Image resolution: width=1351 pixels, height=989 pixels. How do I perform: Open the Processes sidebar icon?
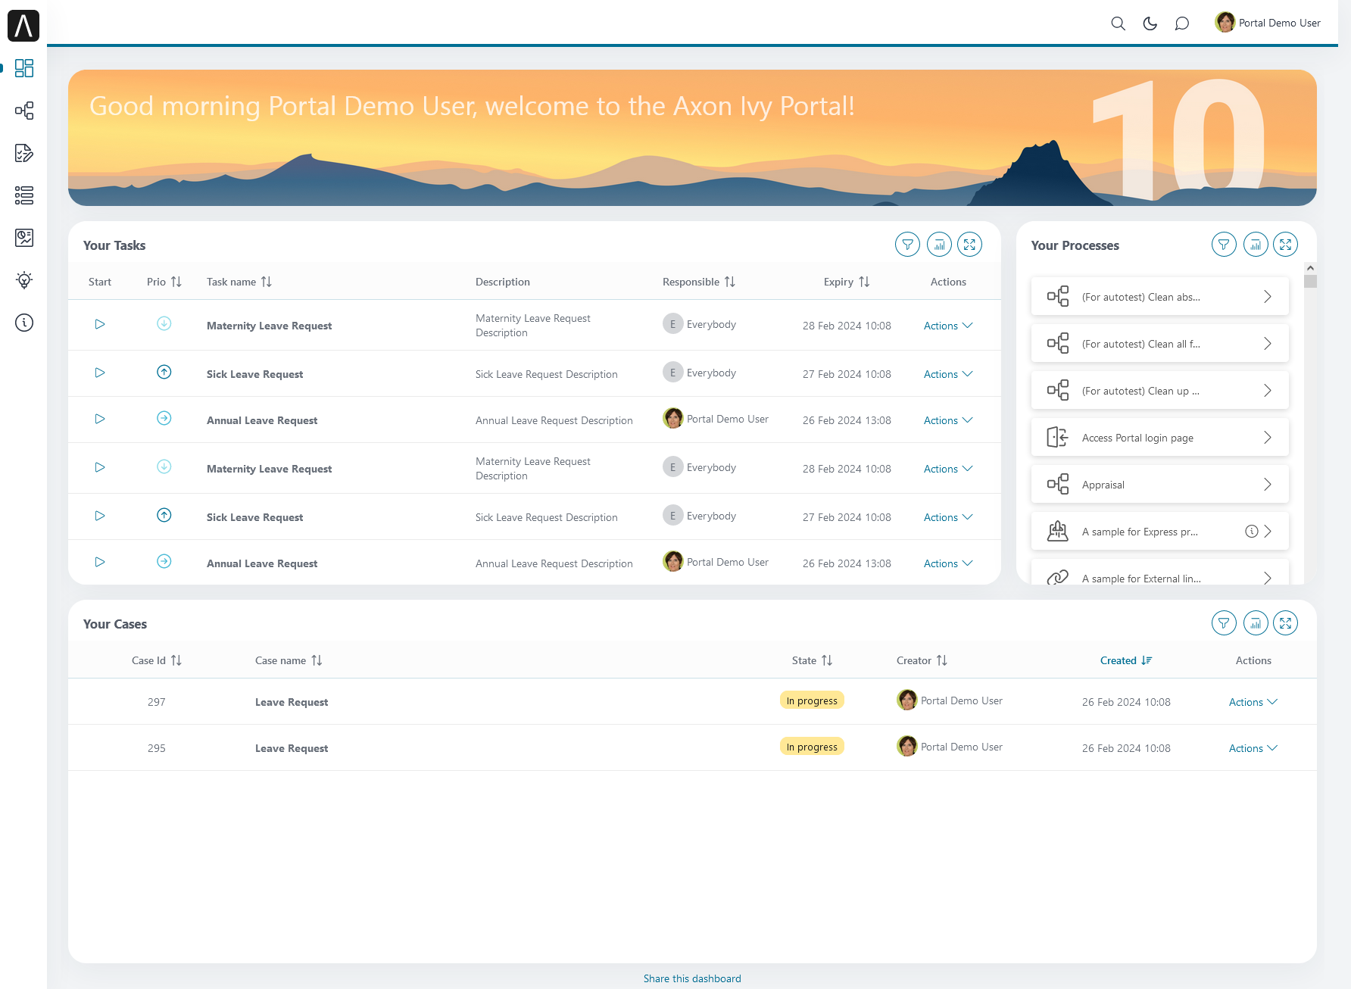[24, 111]
